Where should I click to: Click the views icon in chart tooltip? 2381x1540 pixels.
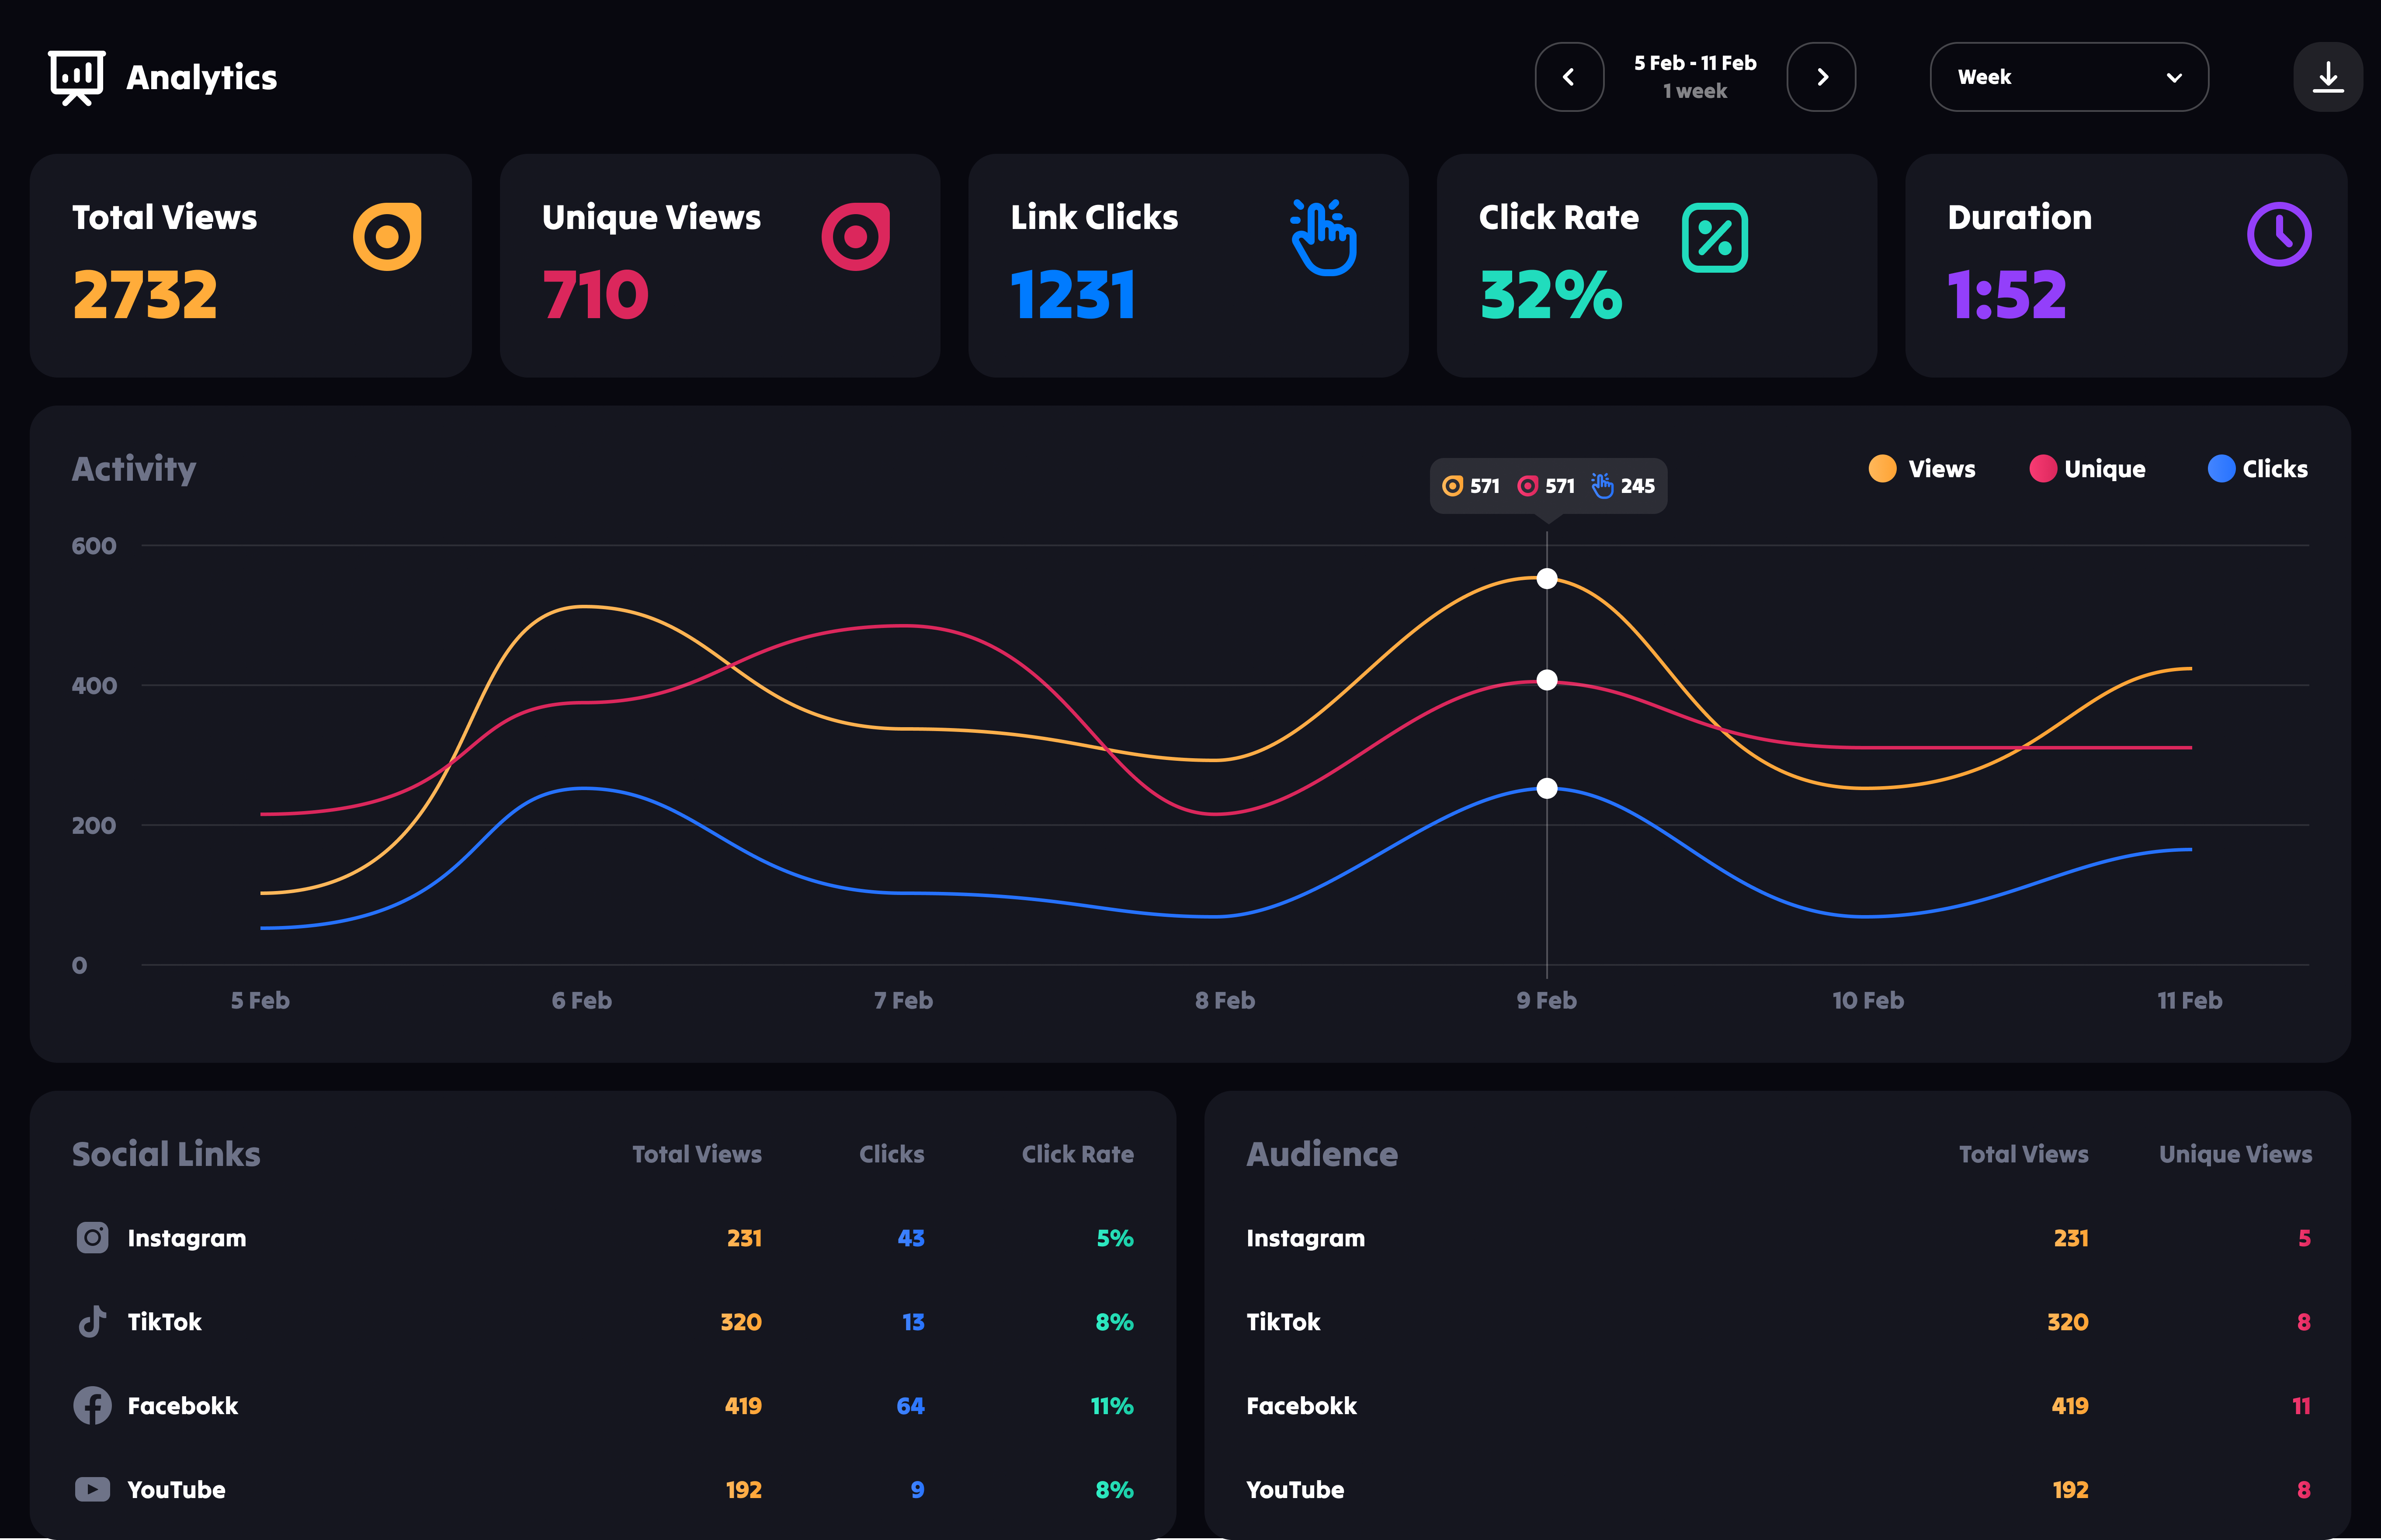tap(1453, 486)
